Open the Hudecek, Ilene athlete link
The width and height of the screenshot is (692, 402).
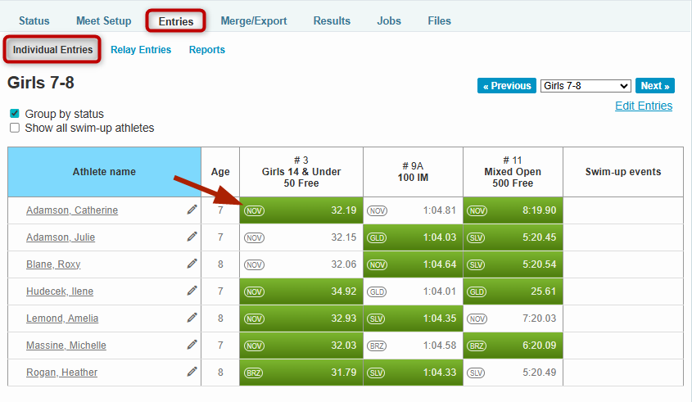[61, 291]
